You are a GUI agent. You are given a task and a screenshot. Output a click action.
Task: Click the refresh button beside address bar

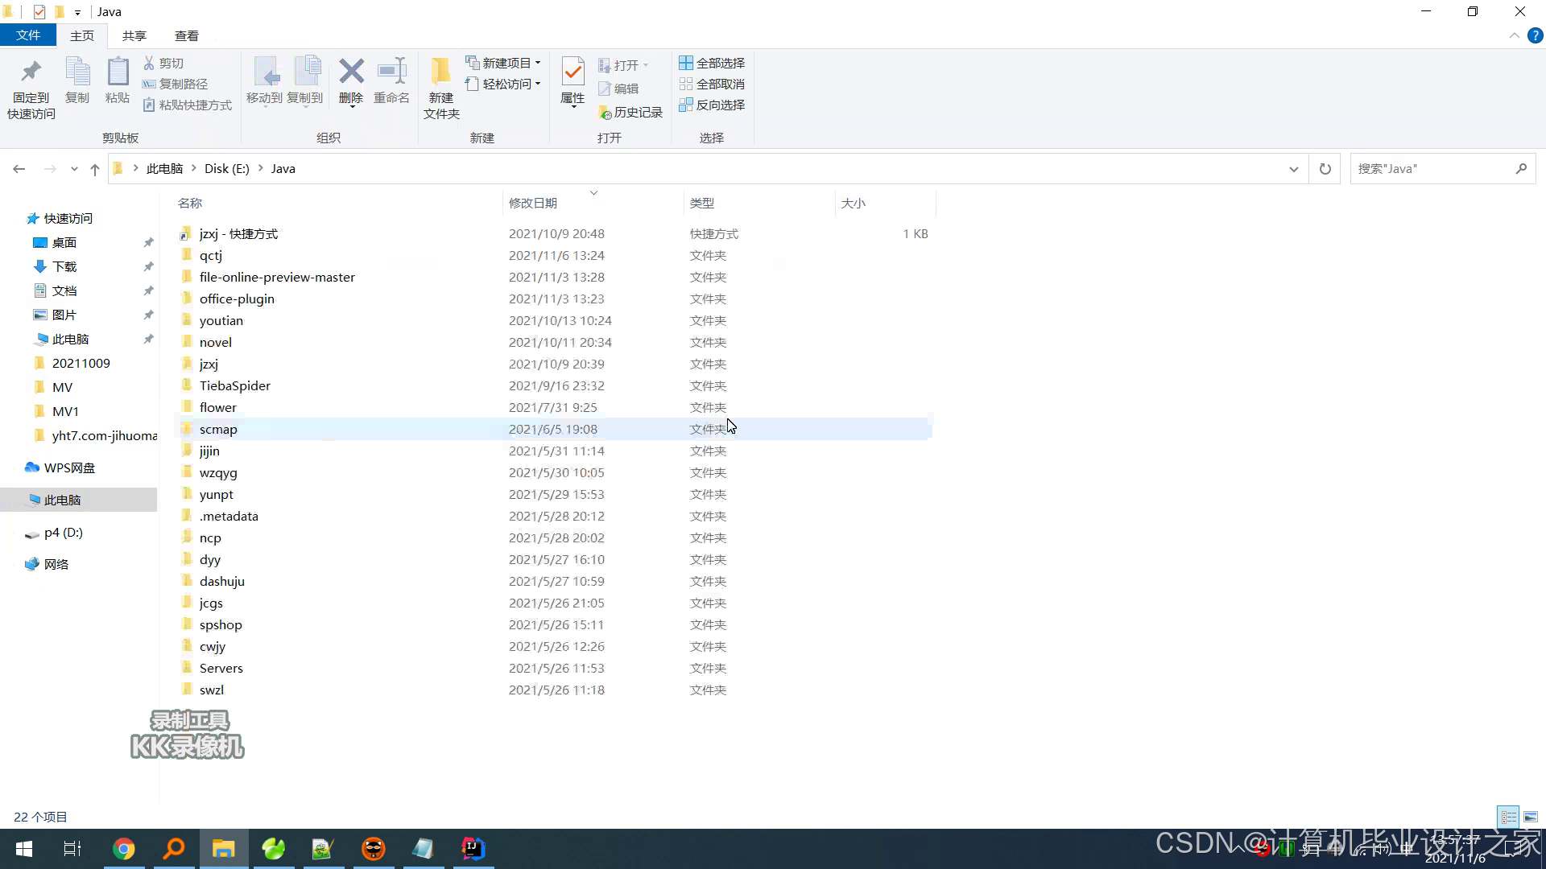click(x=1325, y=169)
